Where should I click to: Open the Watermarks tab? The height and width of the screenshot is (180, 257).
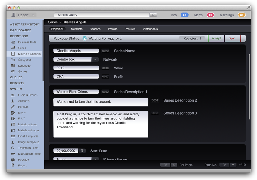pyautogui.click(x=150, y=29)
